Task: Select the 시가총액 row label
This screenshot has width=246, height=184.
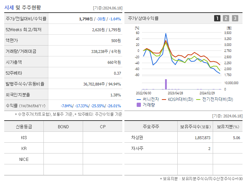Action: coord(14,62)
